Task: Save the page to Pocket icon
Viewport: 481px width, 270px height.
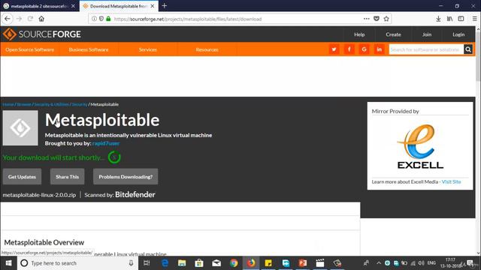Action: point(377,19)
